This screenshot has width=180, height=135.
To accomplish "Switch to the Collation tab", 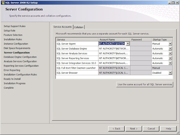I will 79,27.
